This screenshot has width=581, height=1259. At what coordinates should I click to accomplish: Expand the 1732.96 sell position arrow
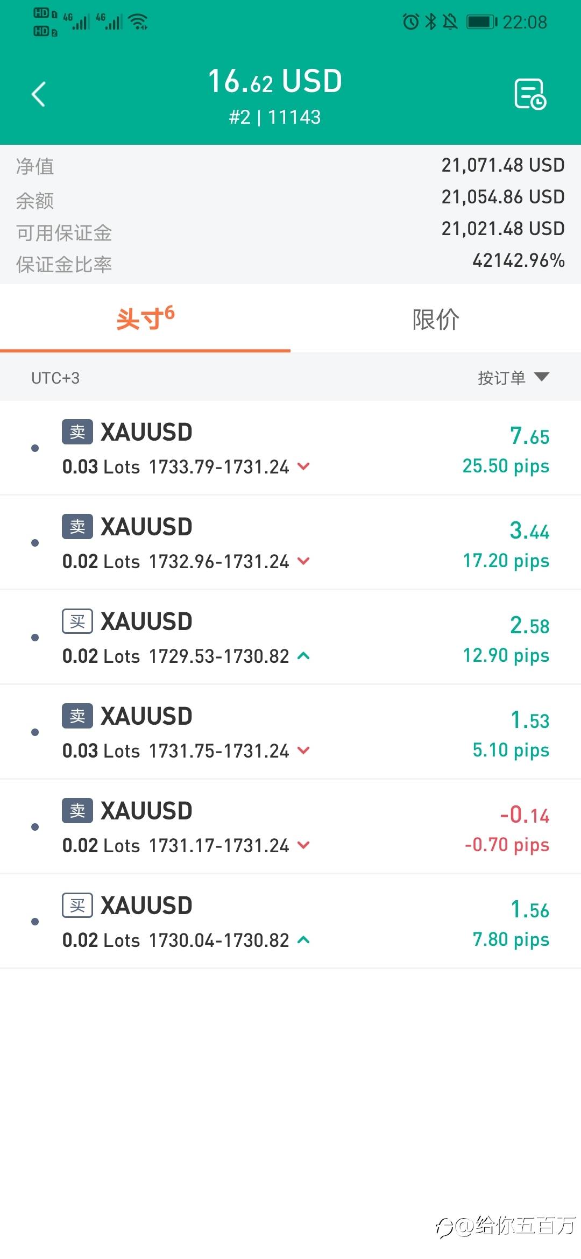[303, 561]
